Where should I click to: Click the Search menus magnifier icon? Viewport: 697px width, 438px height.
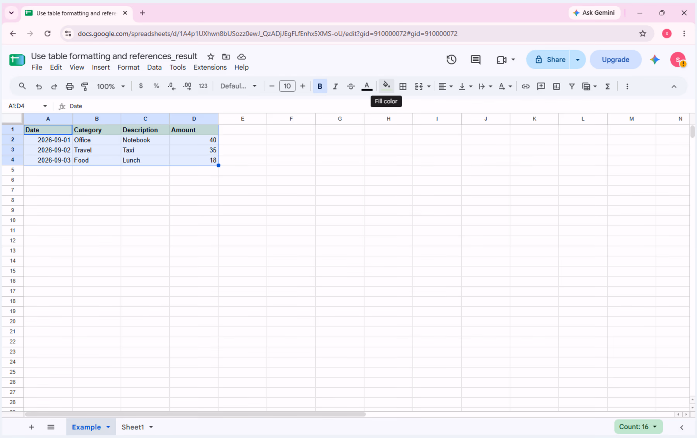[x=22, y=86]
